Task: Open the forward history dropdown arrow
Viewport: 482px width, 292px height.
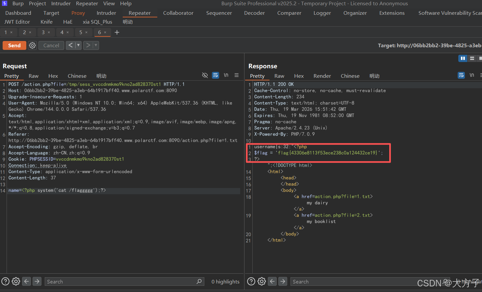Action: tap(96, 45)
